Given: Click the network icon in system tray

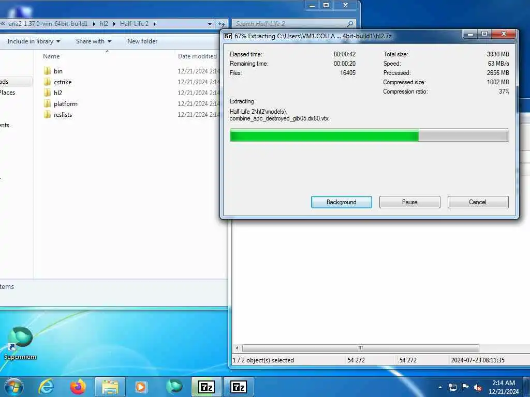Looking at the screenshot, I should click(x=452, y=387).
